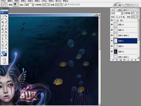Open the eraser mode dropdown
141x106 pixels.
(33, 5)
